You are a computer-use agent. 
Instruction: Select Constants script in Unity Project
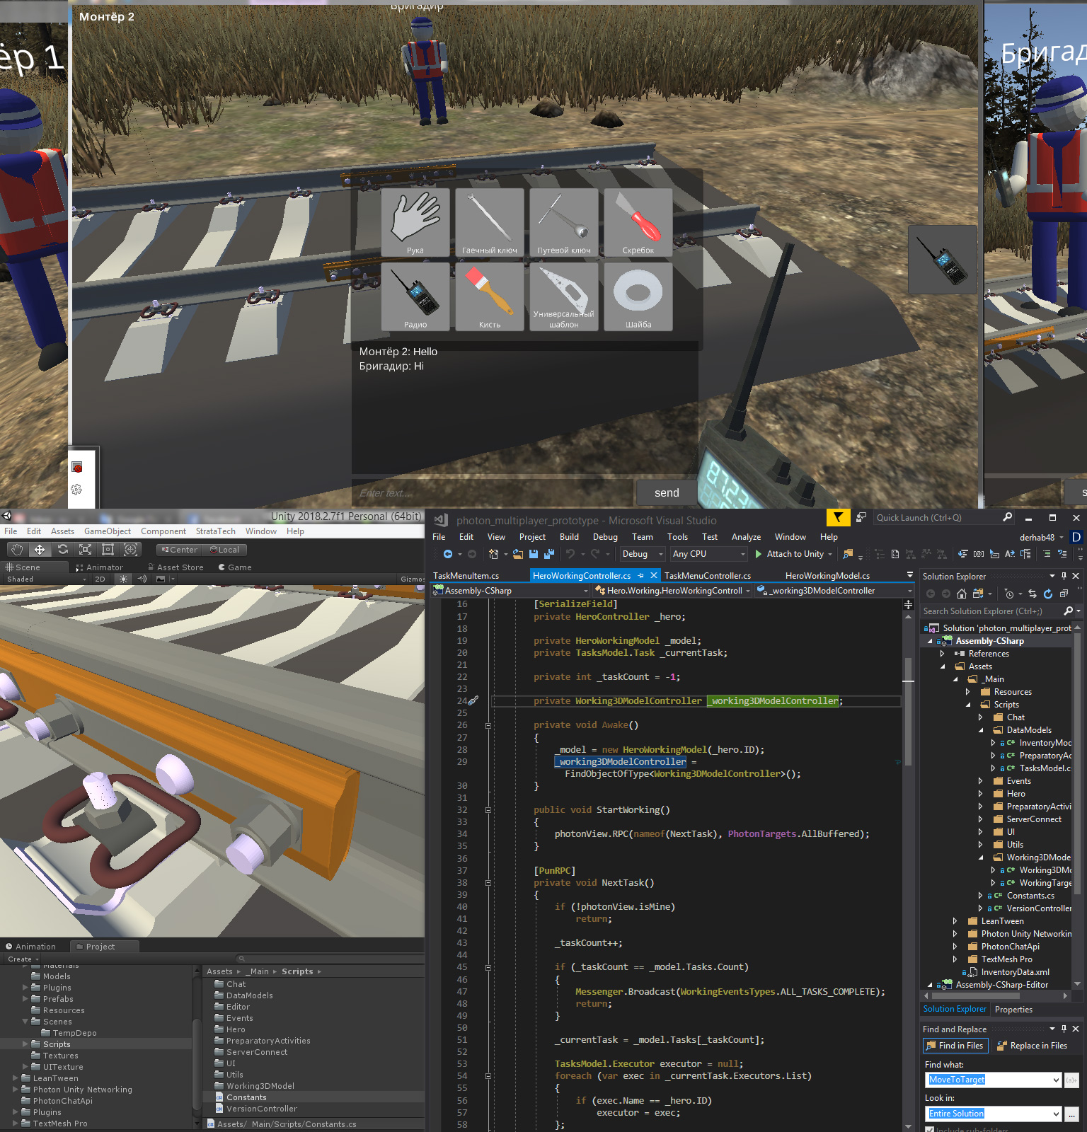click(246, 1097)
